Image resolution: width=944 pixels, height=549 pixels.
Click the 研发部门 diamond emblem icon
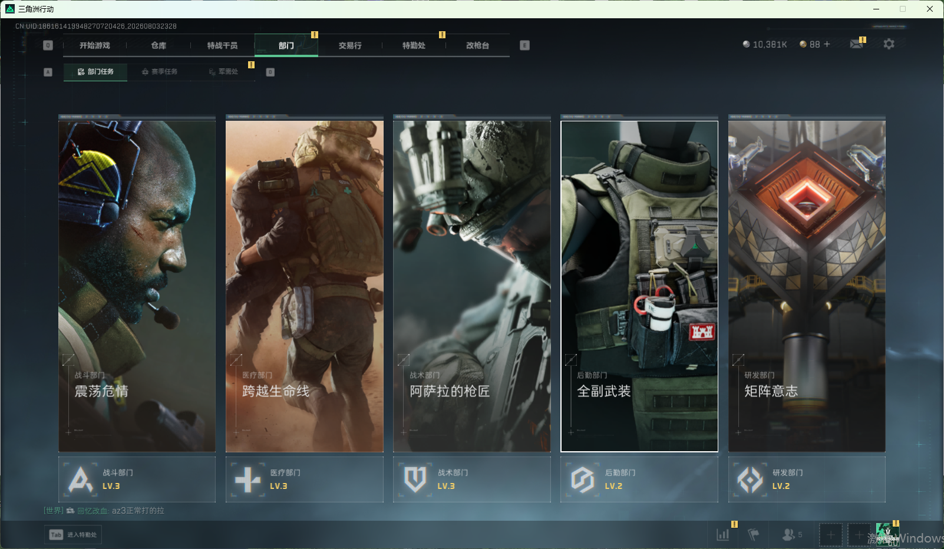(x=750, y=479)
